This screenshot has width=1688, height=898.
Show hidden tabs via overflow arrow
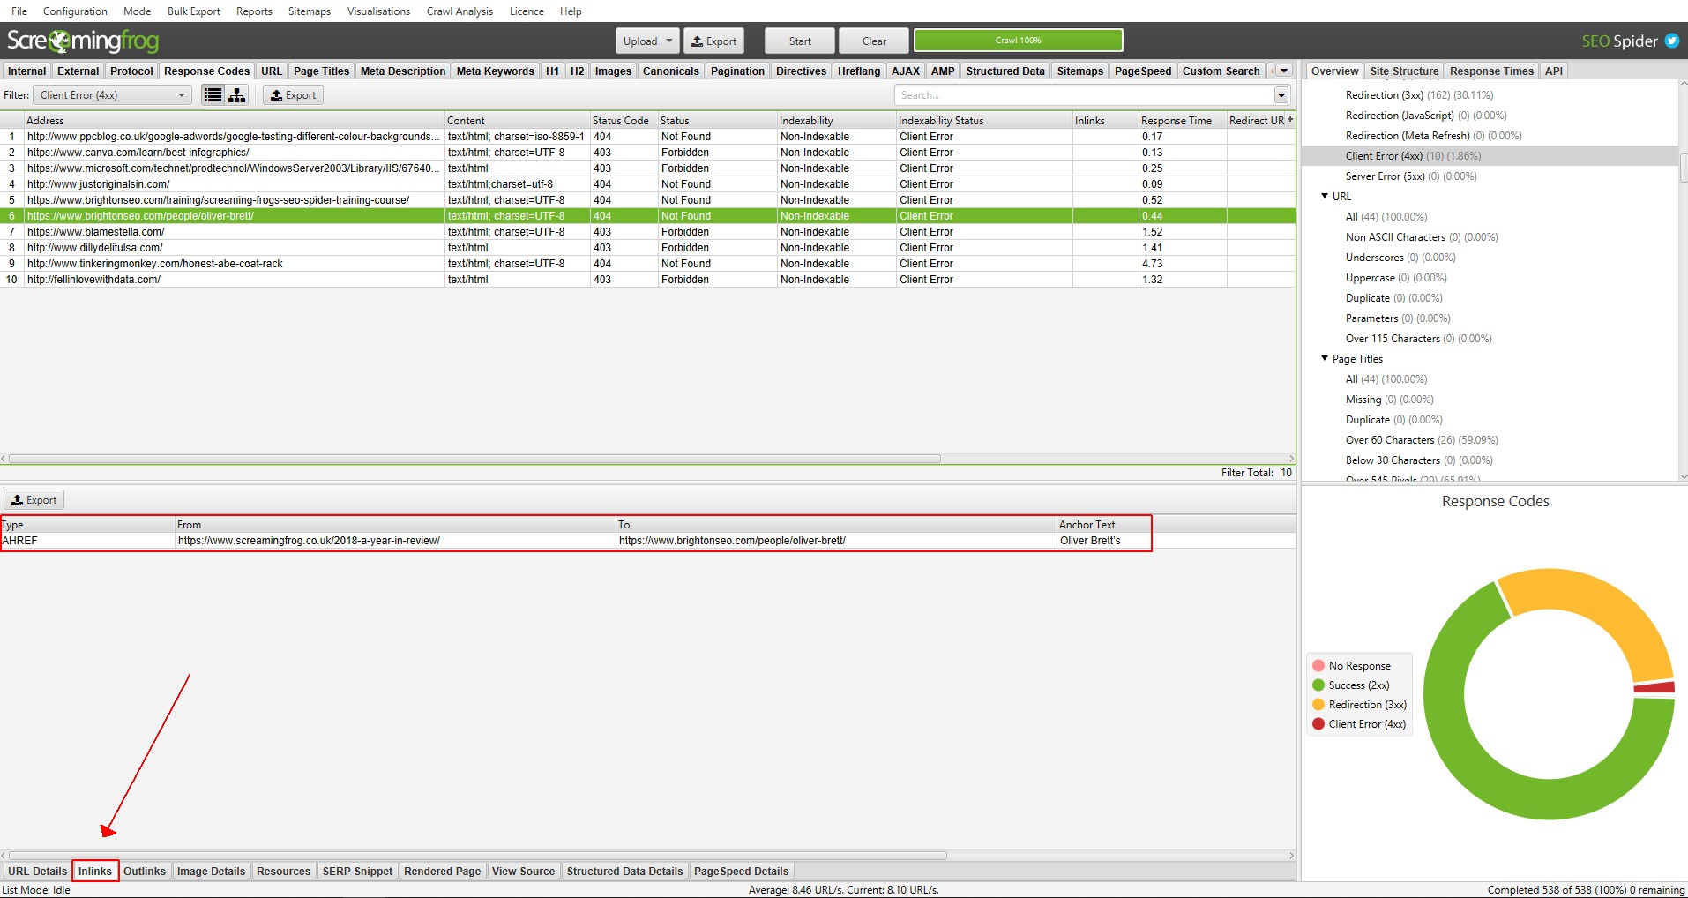click(x=1284, y=71)
